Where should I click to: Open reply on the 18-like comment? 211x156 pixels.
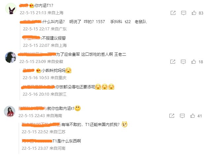[x=183, y=62]
